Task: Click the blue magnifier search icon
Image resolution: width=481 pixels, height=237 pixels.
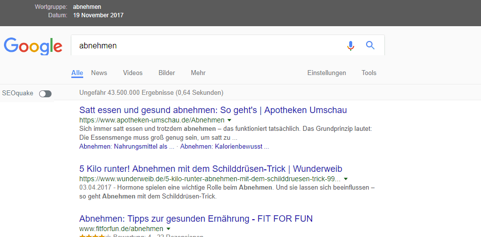Action: [371, 45]
